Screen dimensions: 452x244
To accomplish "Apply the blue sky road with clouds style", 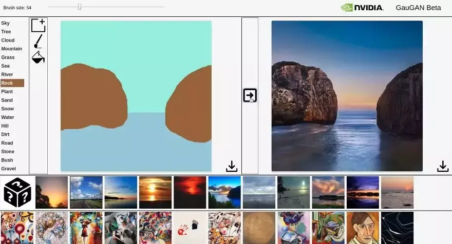I will [x=86, y=192].
